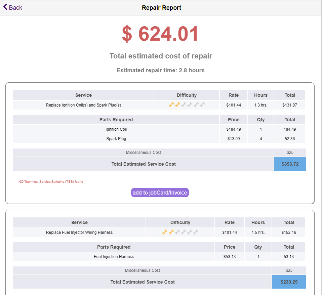Select the Ignition Coil parts row
The image size is (322, 295).
[x=116, y=129]
